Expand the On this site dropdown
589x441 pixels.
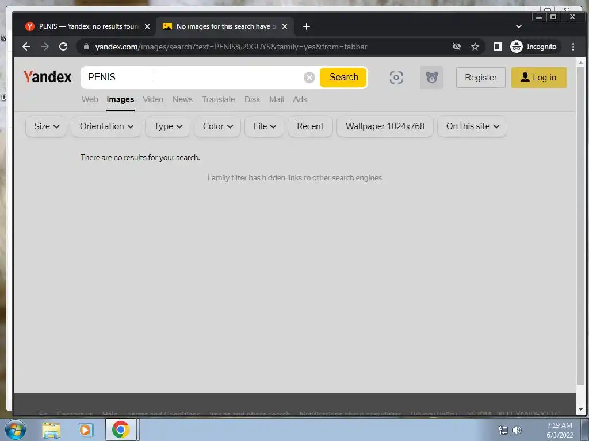pos(472,126)
